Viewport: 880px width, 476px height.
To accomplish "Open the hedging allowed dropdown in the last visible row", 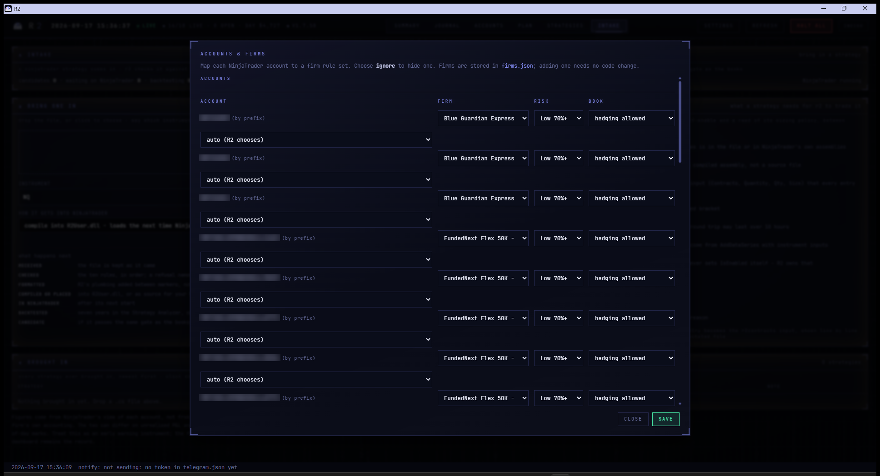I will click(631, 398).
